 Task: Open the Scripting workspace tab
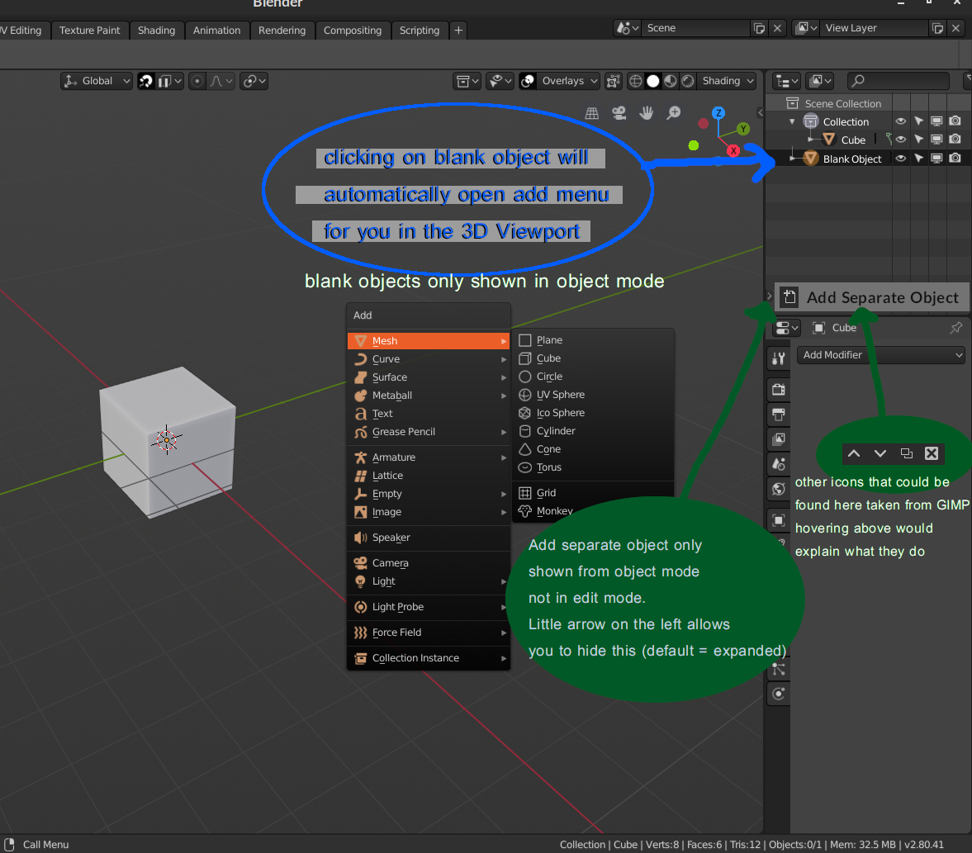(x=420, y=31)
